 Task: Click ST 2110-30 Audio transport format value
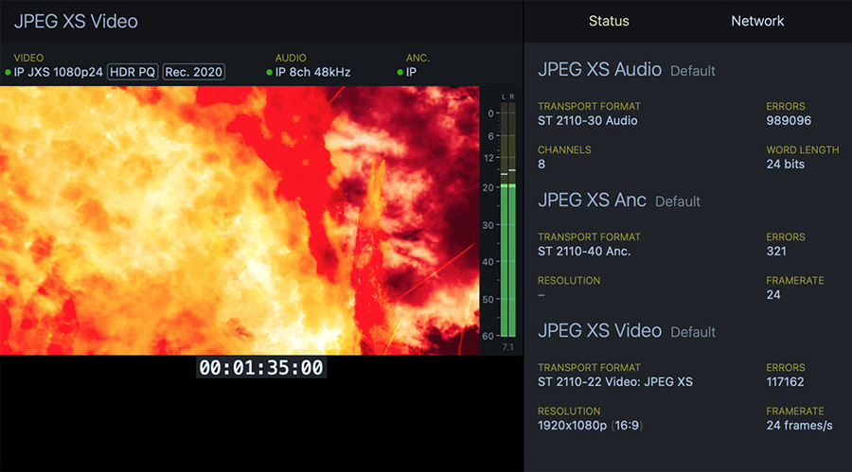tap(587, 120)
